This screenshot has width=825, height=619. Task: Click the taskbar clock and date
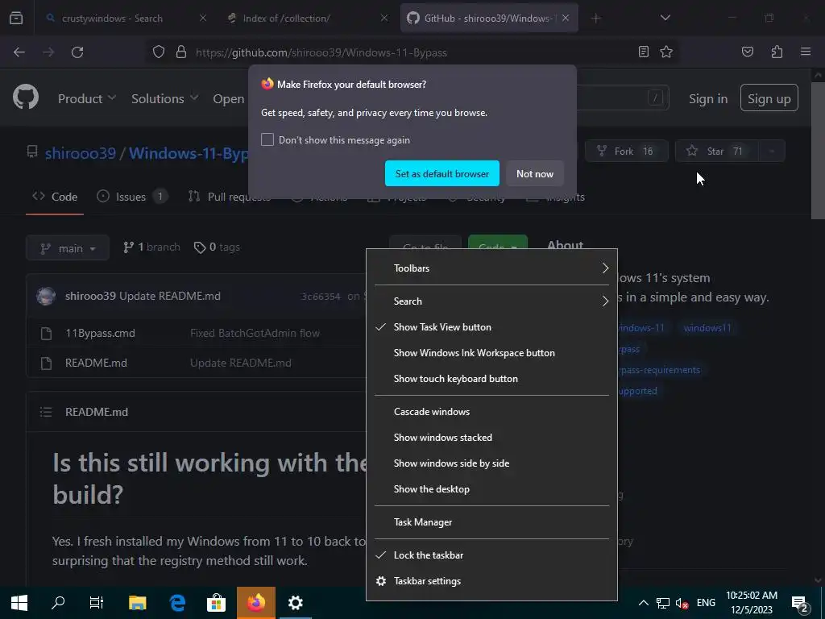752,603
